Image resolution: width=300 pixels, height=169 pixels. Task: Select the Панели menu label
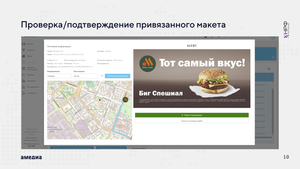pos(30,44)
